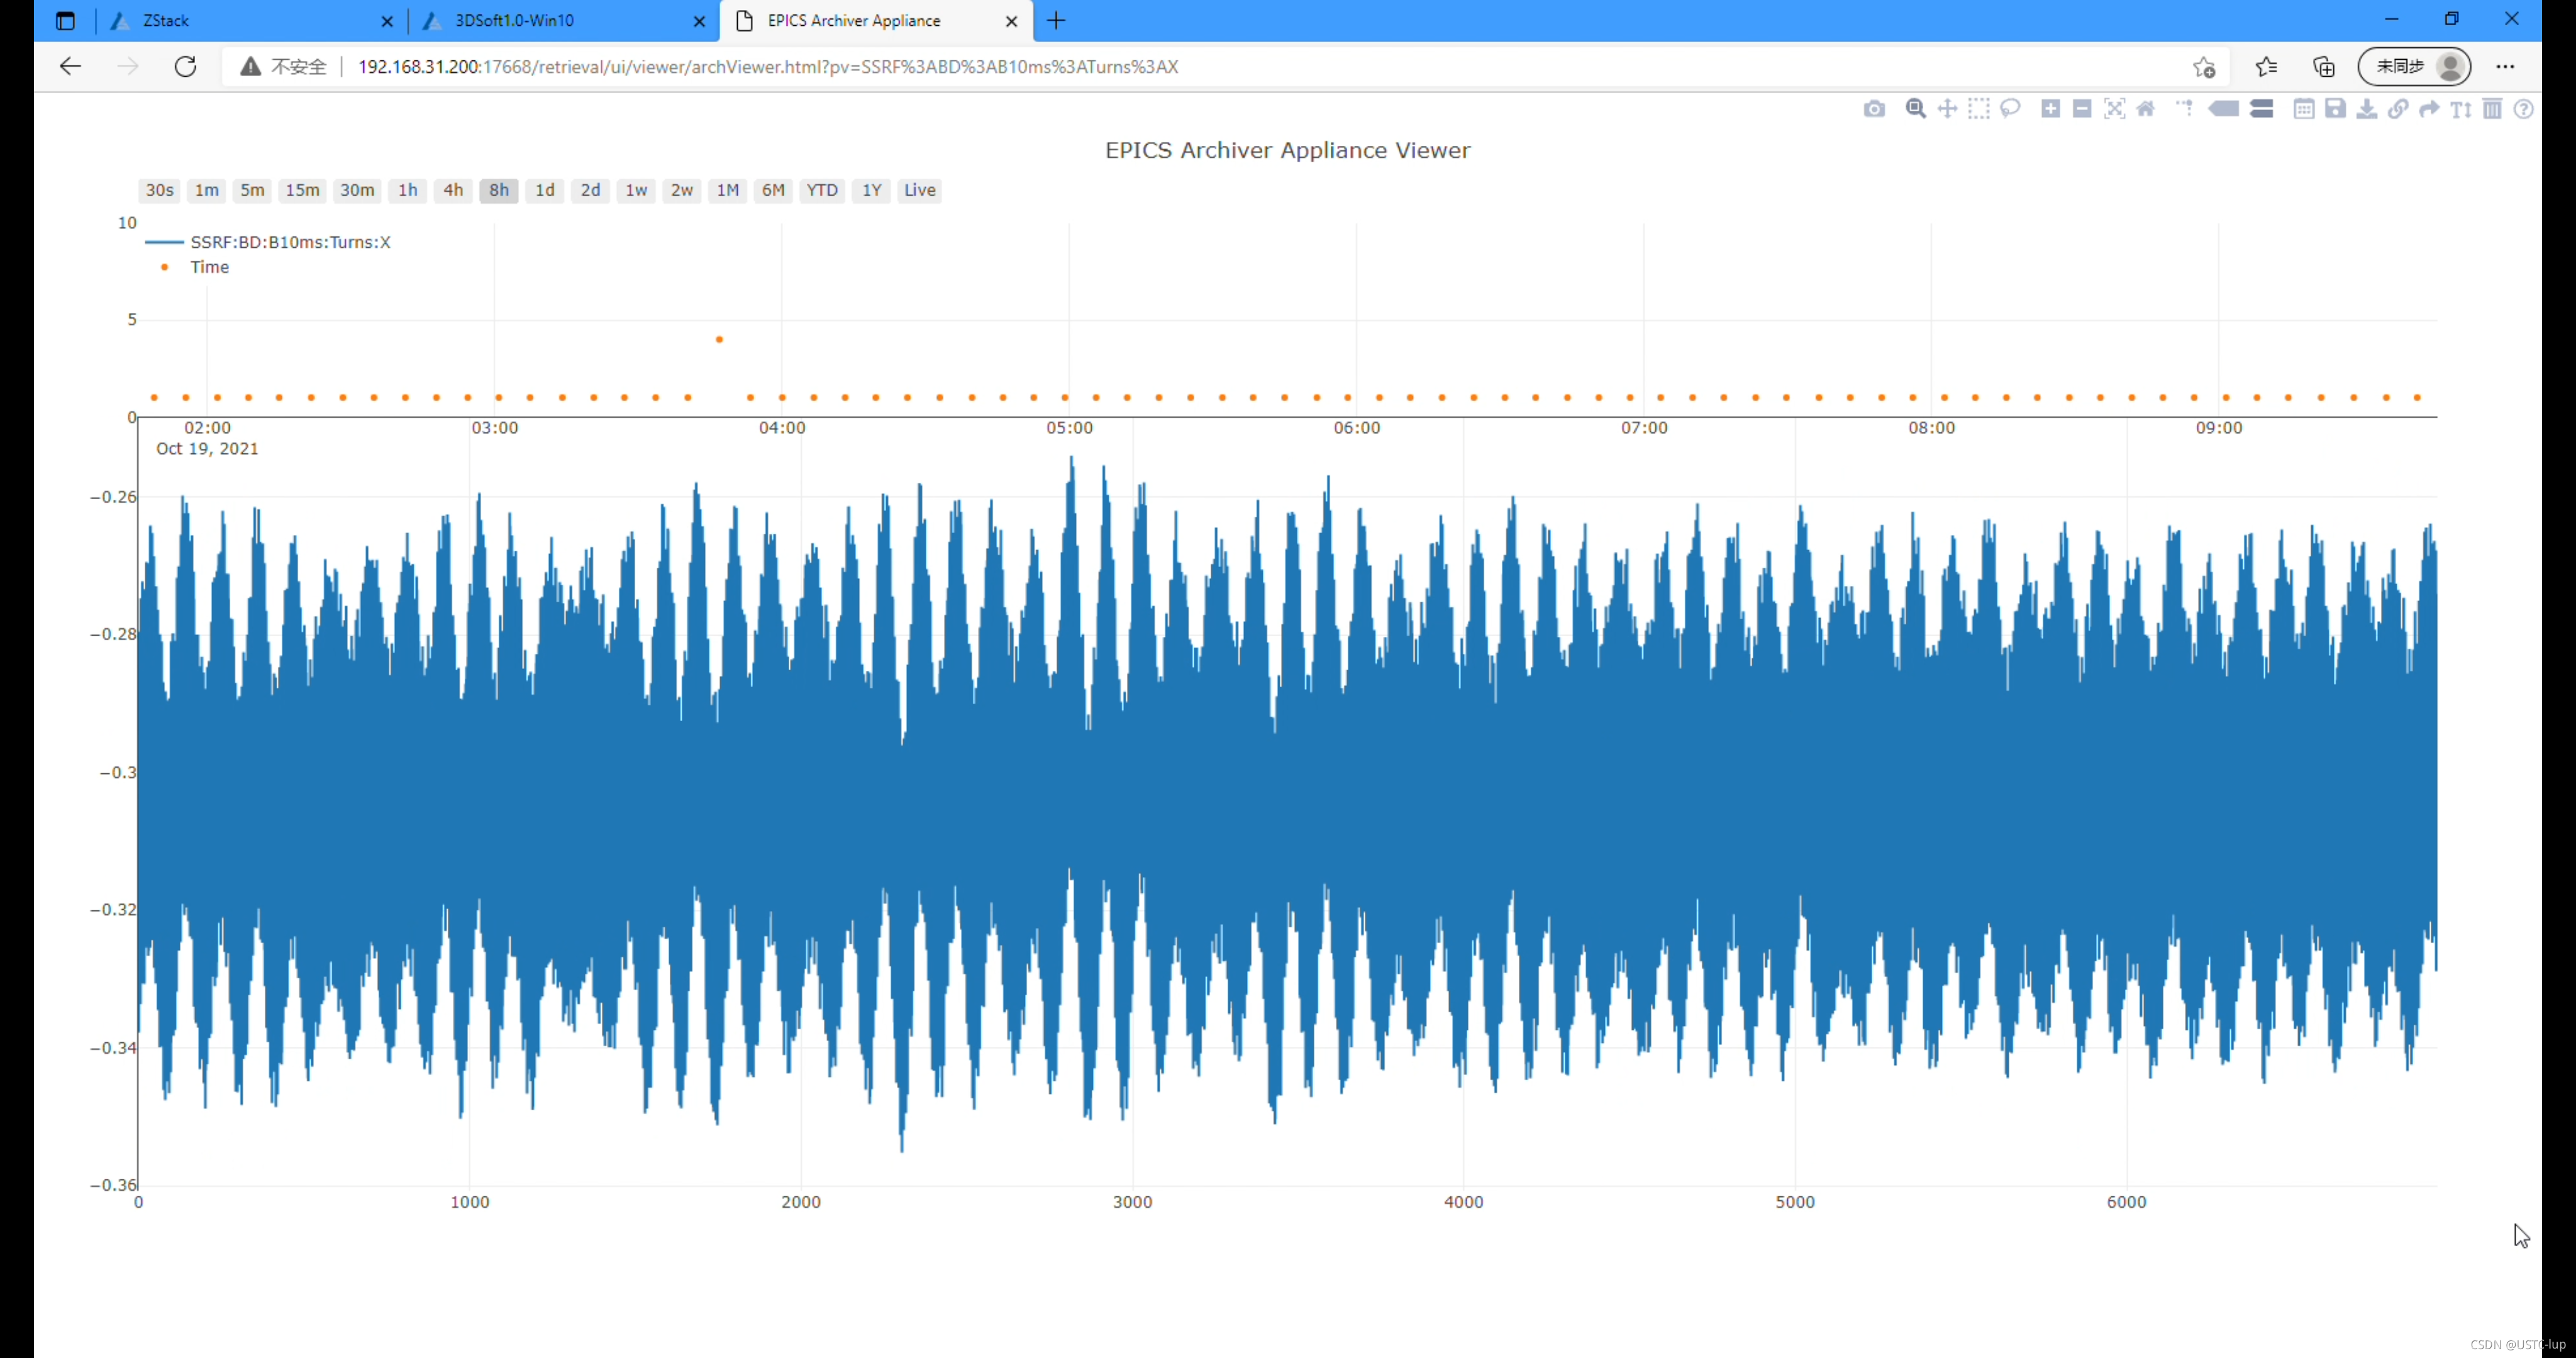
Task: Activate the Box Select tool
Action: [1978, 109]
